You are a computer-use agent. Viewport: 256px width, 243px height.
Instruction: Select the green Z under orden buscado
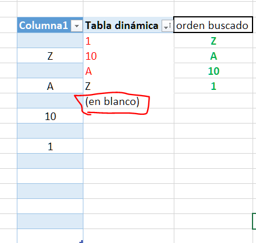point(213,41)
